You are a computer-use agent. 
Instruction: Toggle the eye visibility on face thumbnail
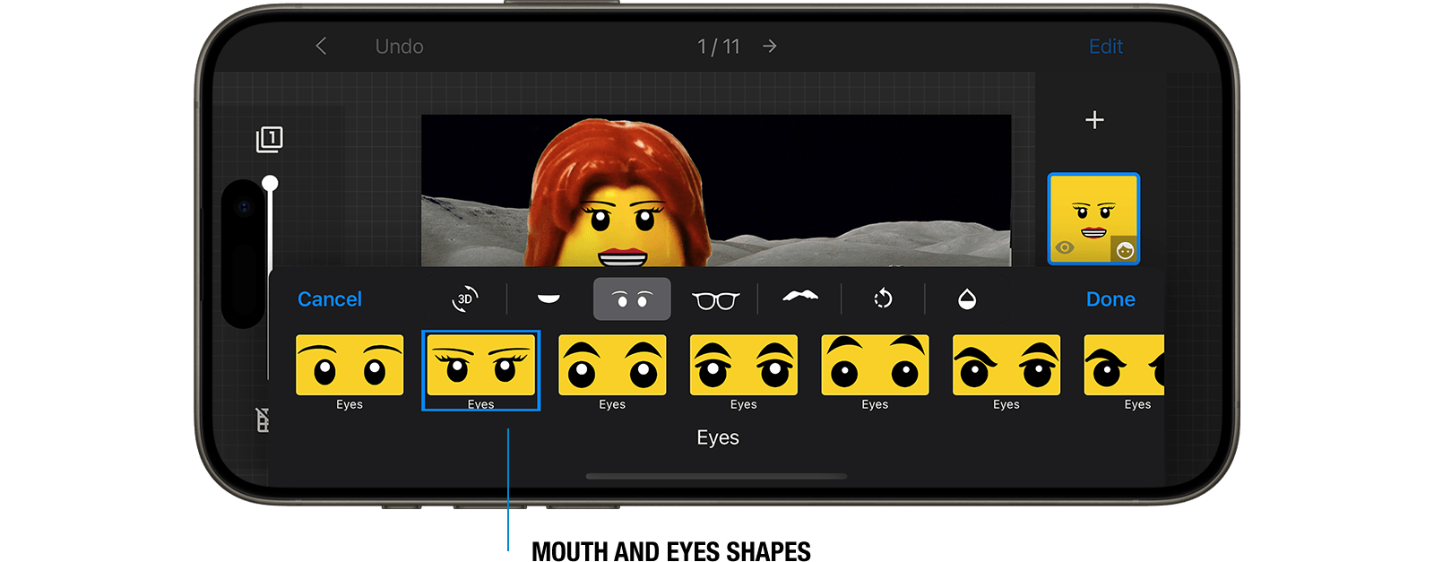pyautogui.click(x=1065, y=247)
